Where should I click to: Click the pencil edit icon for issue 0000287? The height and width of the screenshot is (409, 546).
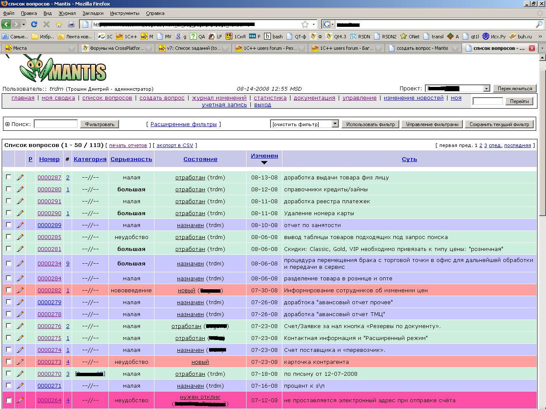coord(20,177)
